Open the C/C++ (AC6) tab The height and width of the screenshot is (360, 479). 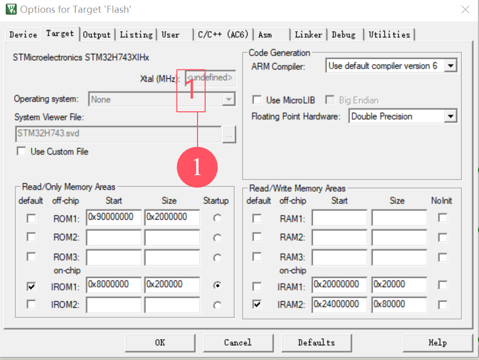tap(223, 35)
